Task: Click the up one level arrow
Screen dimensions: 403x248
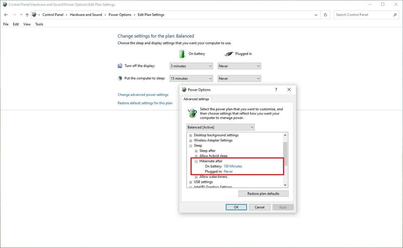Action: 27,15
